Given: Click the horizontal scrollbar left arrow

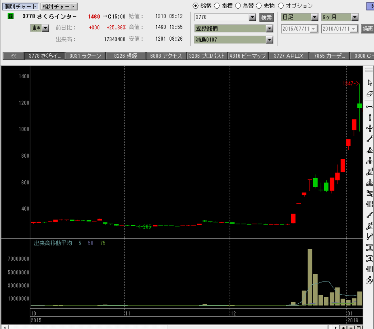Looking at the screenshot, I should (5, 327).
